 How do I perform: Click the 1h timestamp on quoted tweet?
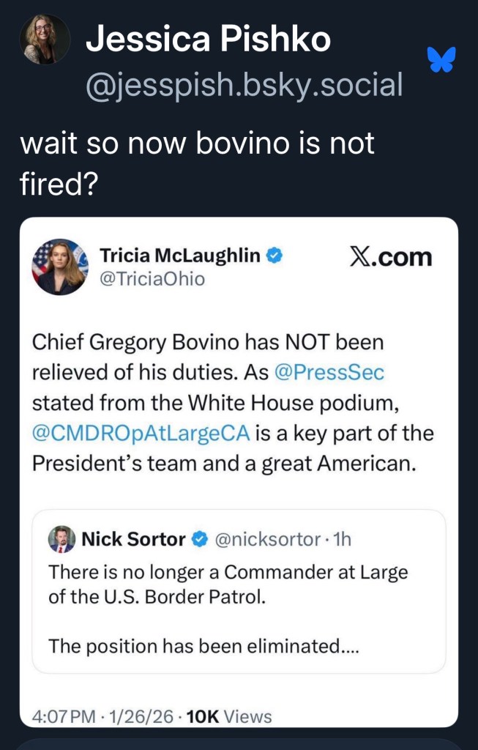click(x=342, y=540)
